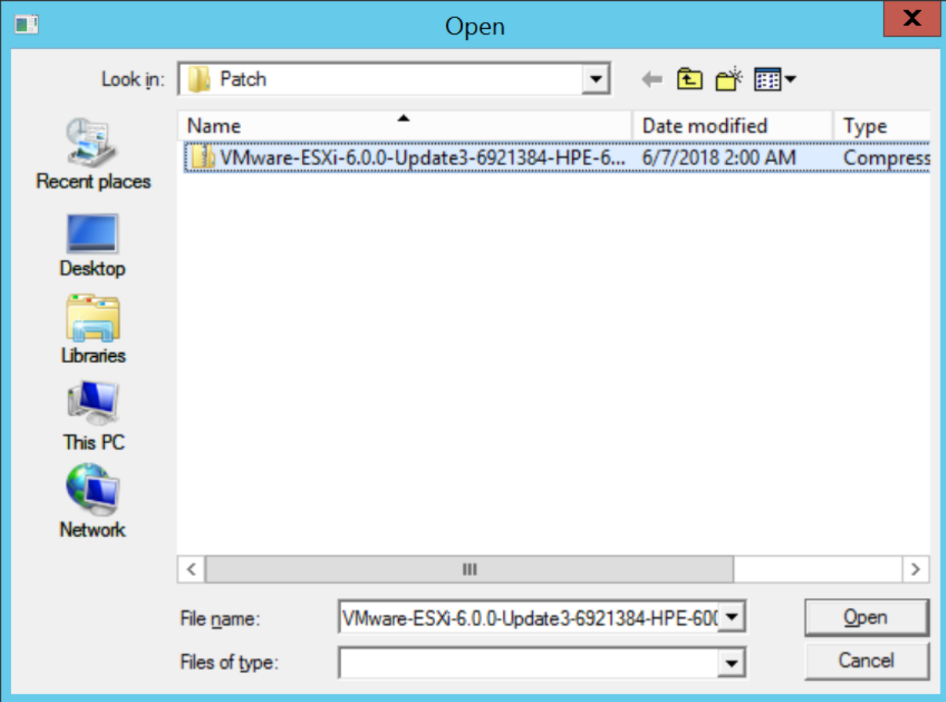Open the Files of type dropdown
The image size is (946, 702).
click(731, 663)
